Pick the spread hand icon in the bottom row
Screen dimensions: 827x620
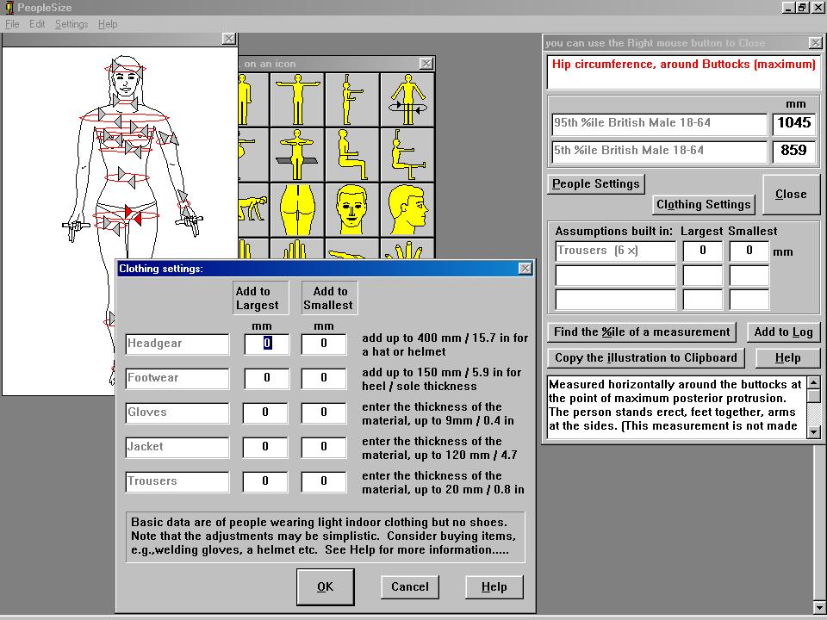tap(407, 248)
